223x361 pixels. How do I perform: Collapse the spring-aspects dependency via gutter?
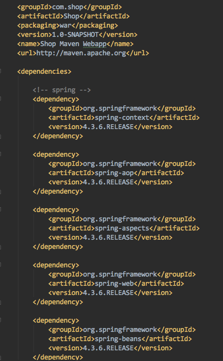pyautogui.click(x=0, y=209)
